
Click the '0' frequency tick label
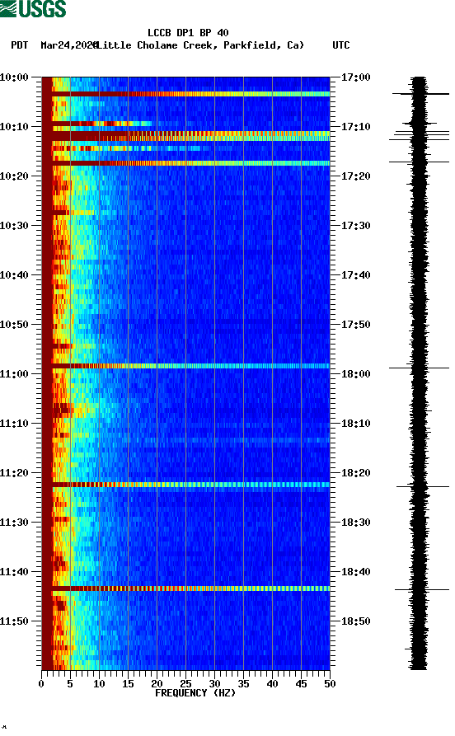click(41, 684)
